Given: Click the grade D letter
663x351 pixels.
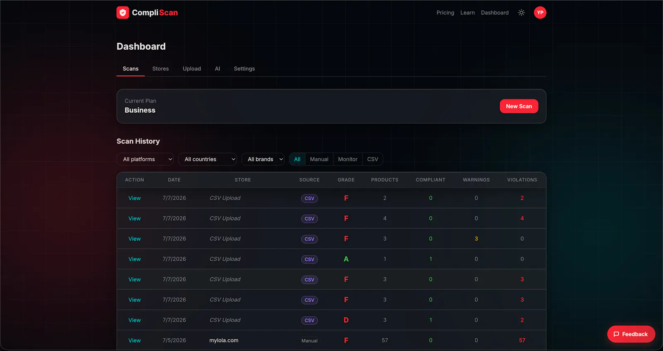Looking at the screenshot, I should click(346, 320).
